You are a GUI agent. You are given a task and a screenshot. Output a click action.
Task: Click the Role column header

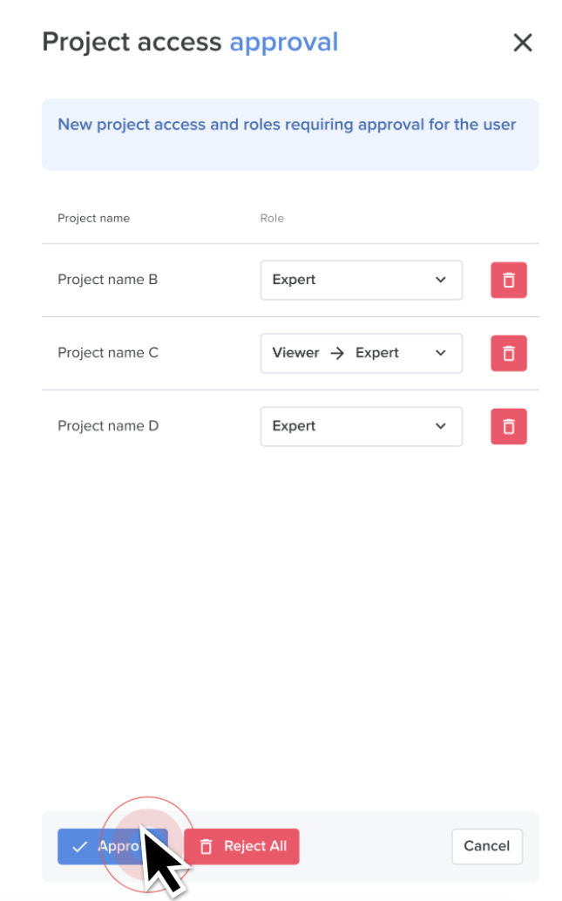[272, 218]
